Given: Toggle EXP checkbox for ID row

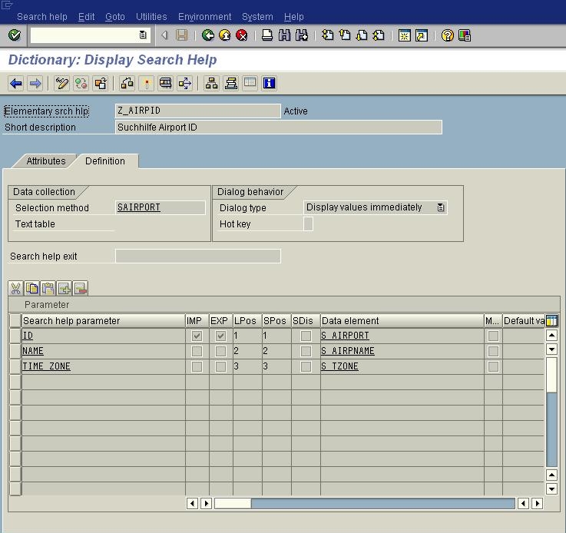Looking at the screenshot, I should 220,336.
